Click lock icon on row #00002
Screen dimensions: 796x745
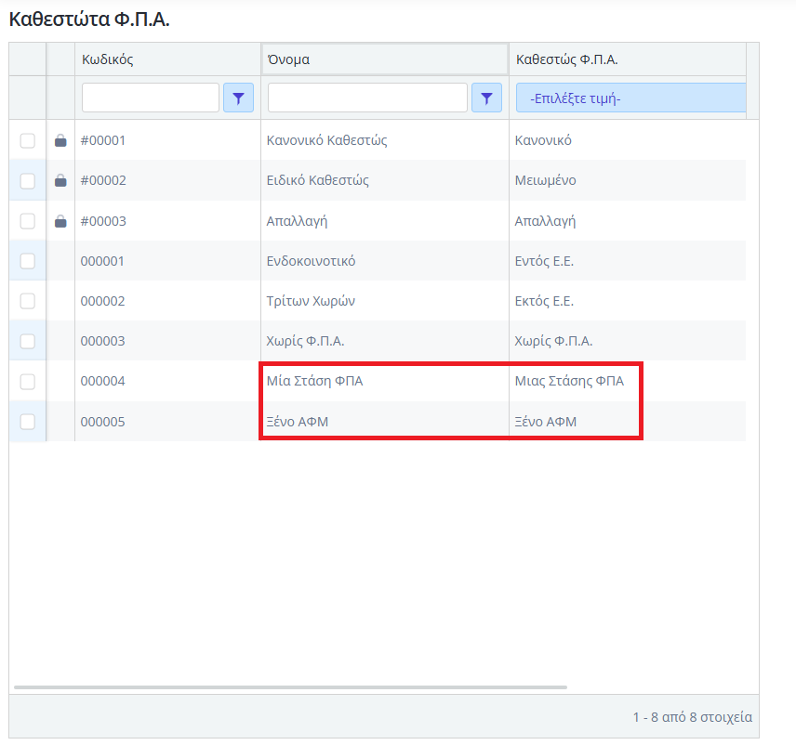coord(60,181)
